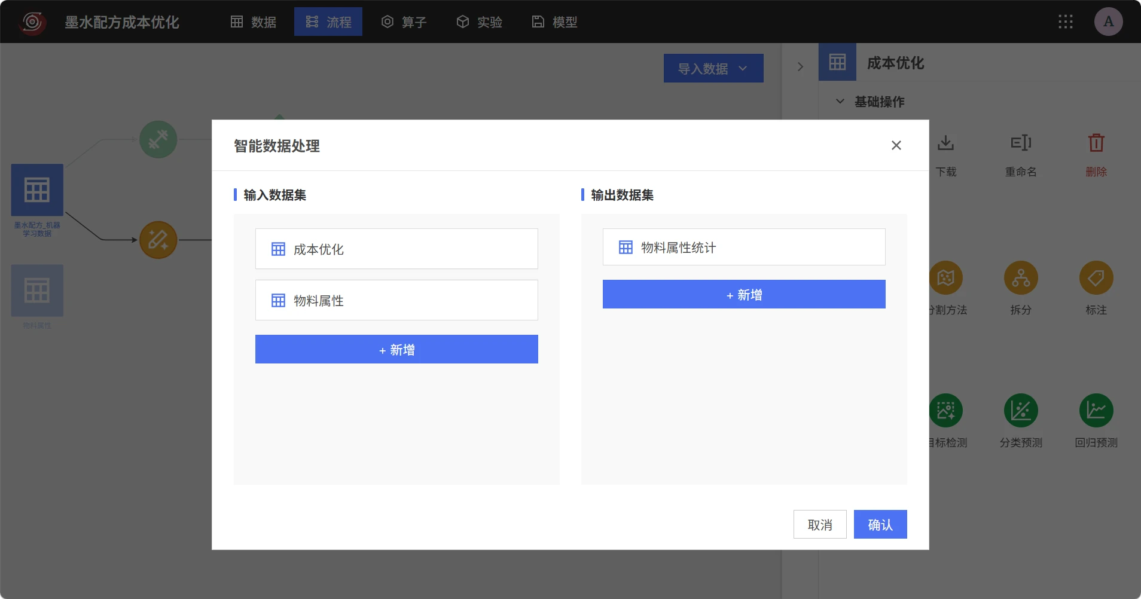Select the 成本优化 input dataset
The image size is (1141, 599).
[x=396, y=249]
